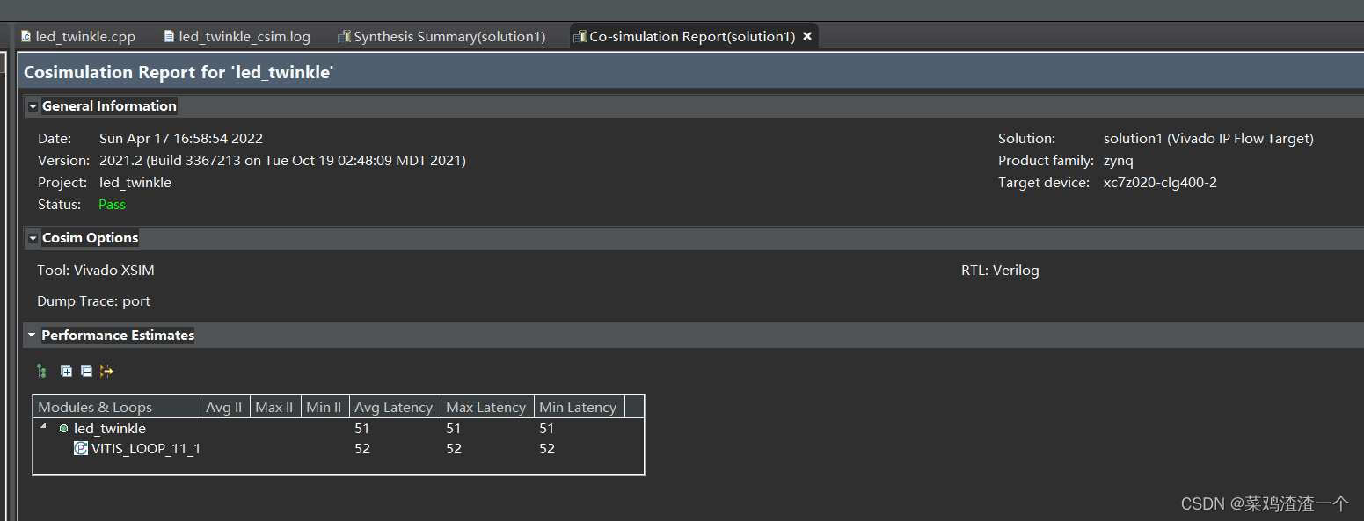Click the led_twinkle.cpp tab file icon
This screenshot has height=521, width=1364.
(26, 36)
